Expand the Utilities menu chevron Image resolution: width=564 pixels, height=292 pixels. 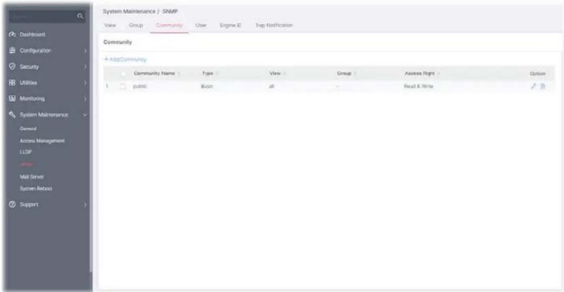pos(85,83)
